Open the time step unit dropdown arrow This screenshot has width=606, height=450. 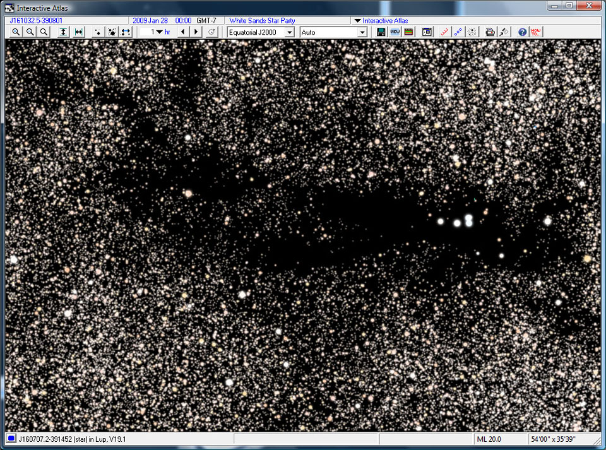160,32
